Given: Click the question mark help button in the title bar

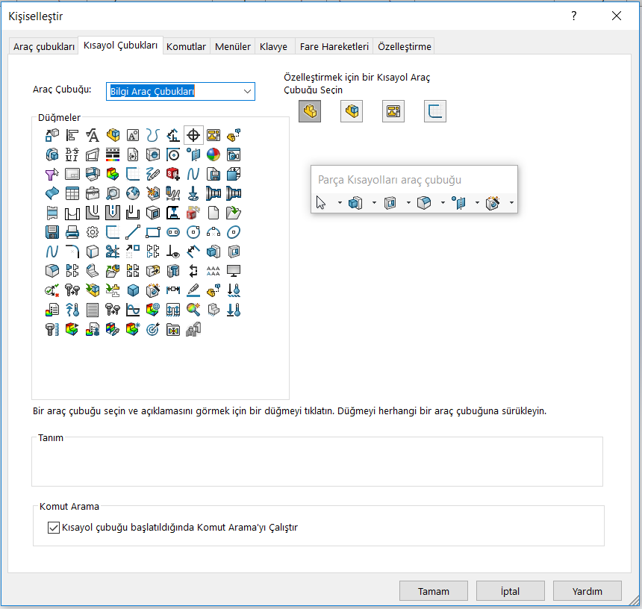Looking at the screenshot, I should pos(574,16).
